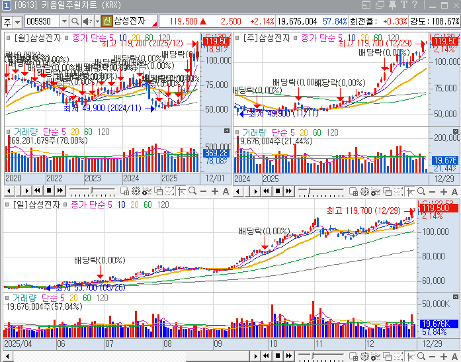Screen dimensions: 461x362
Task: Fast-forward the daily chart with double-right arrows
Action: tap(289, 356)
